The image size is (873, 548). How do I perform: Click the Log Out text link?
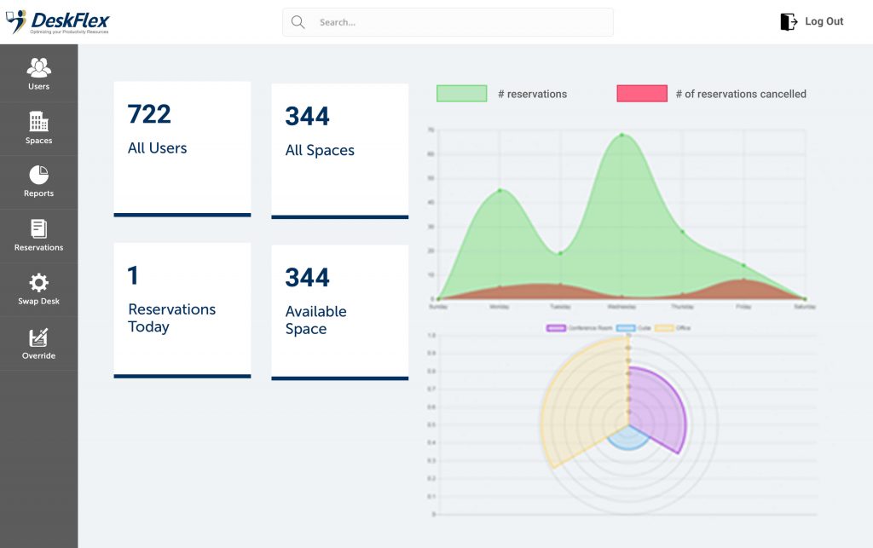click(x=824, y=22)
